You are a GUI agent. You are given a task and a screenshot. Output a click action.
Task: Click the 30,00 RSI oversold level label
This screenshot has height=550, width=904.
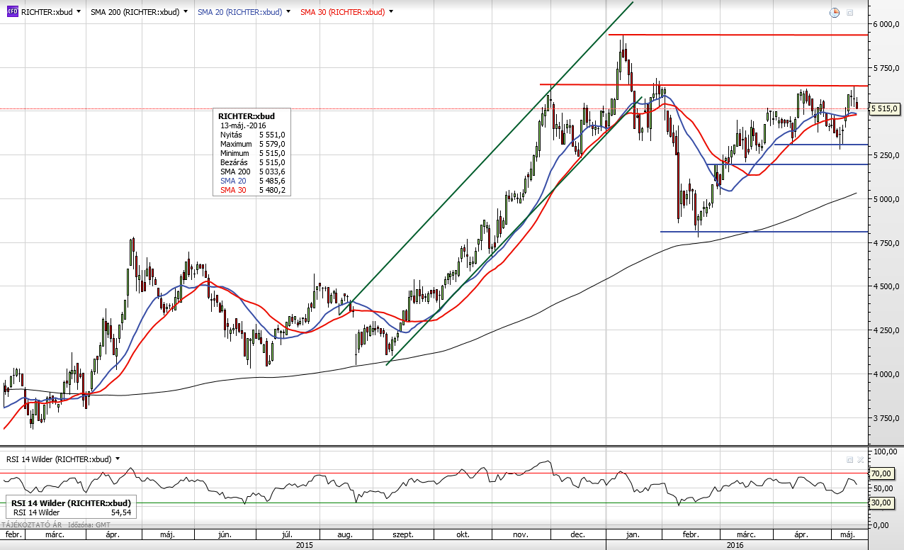[x=881, y=503]
